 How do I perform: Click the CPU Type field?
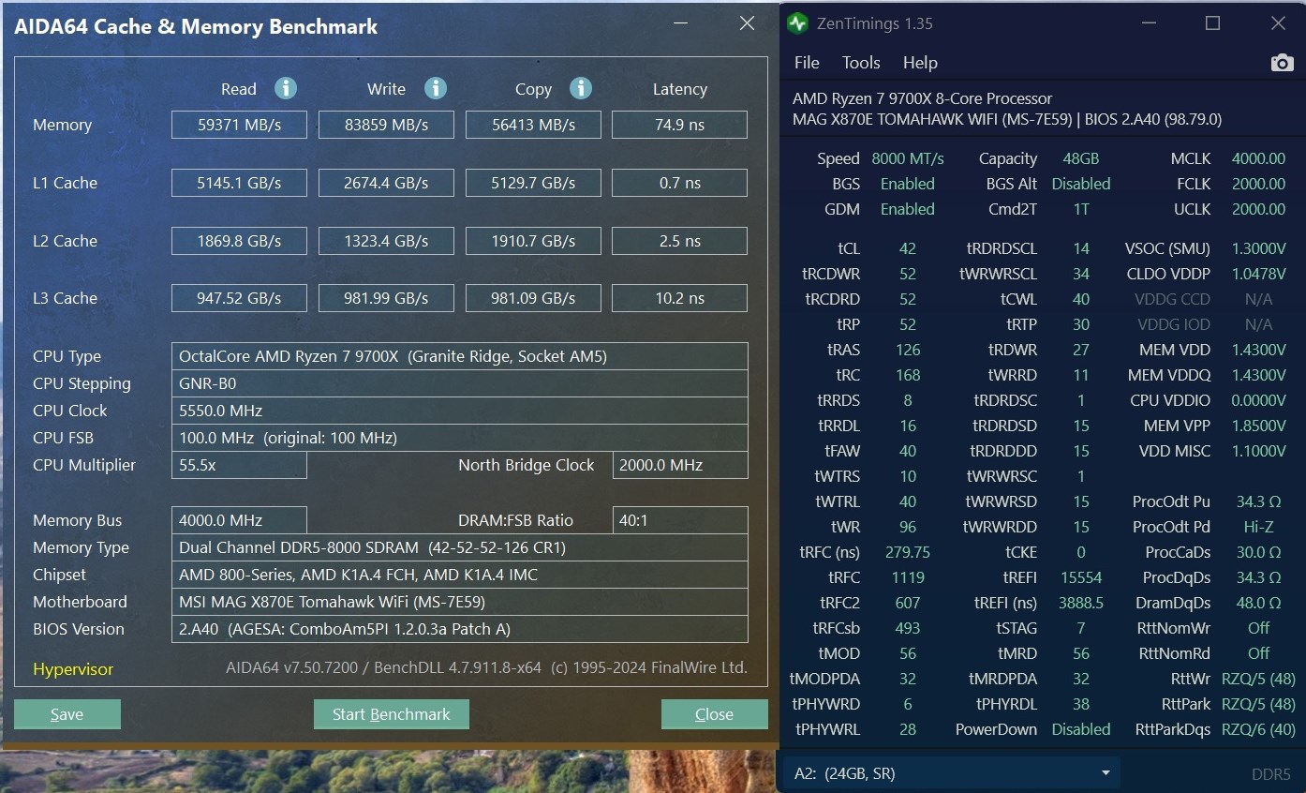tap(459, 356)
